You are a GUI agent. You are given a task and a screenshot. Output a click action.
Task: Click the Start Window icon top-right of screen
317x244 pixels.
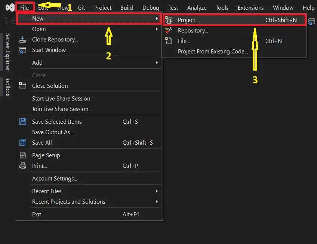311,22
